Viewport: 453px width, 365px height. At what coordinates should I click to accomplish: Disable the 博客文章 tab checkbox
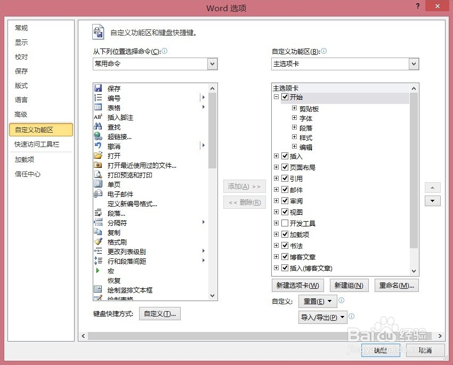point(286,257)
